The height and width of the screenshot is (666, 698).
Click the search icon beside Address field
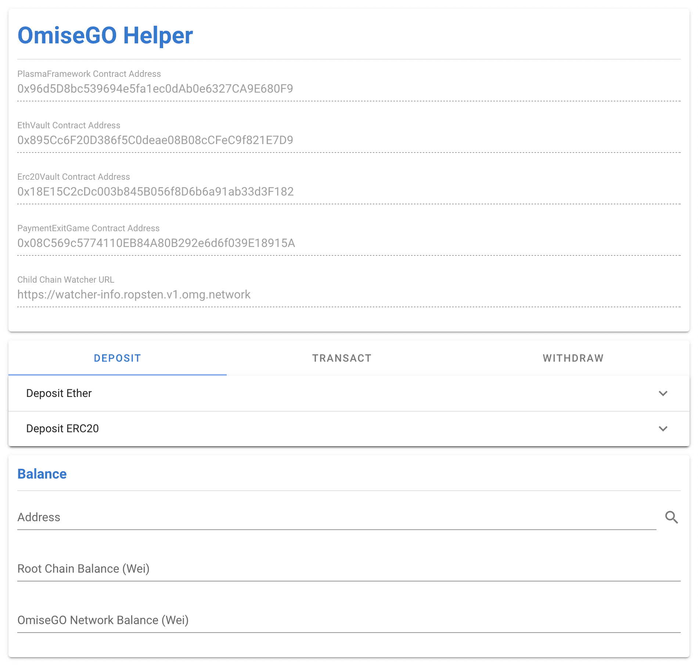672,517
